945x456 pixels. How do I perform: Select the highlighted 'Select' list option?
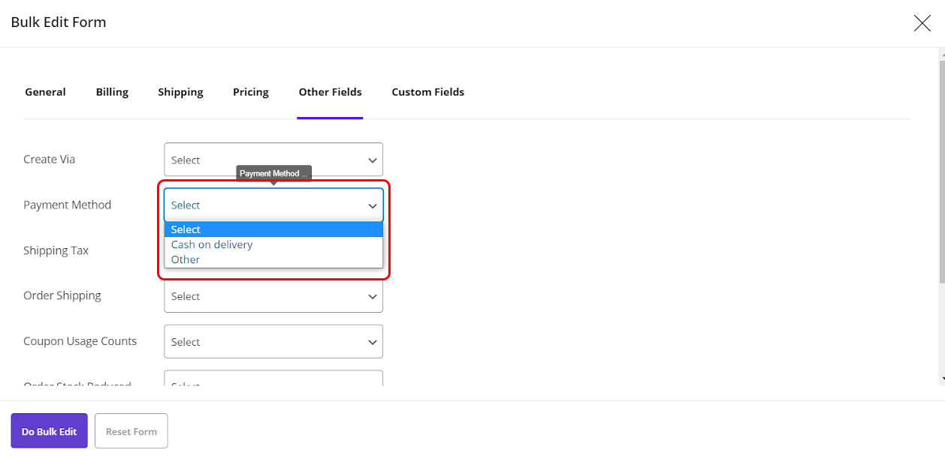click(x=186, y=229)
